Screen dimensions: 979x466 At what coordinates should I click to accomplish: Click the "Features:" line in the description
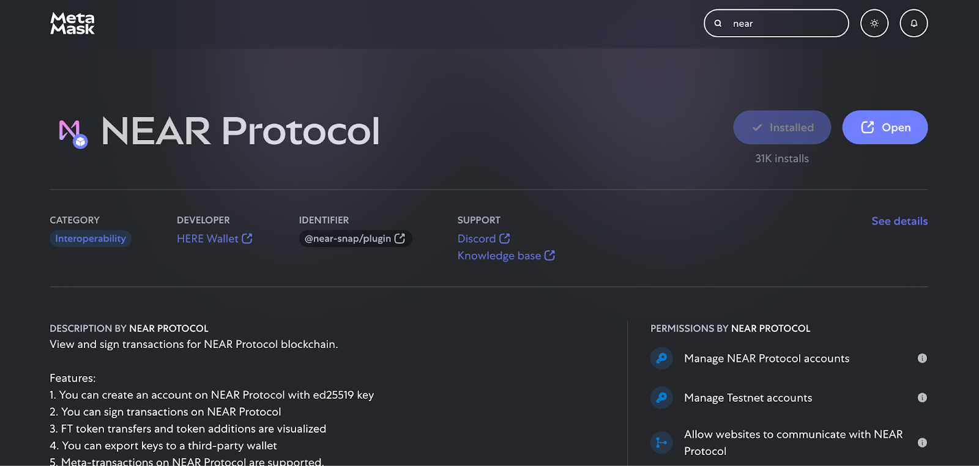(x=73, y=378)
